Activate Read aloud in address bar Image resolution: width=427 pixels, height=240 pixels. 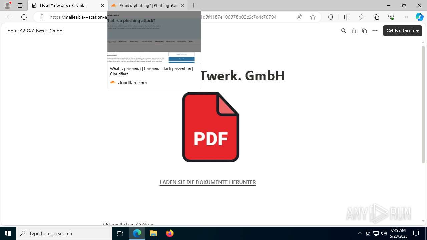tap(300, 17)
